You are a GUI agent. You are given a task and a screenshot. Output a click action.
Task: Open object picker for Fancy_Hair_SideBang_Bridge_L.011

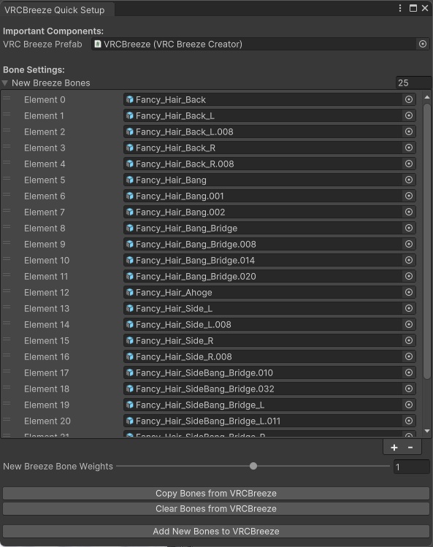[409, 421]
